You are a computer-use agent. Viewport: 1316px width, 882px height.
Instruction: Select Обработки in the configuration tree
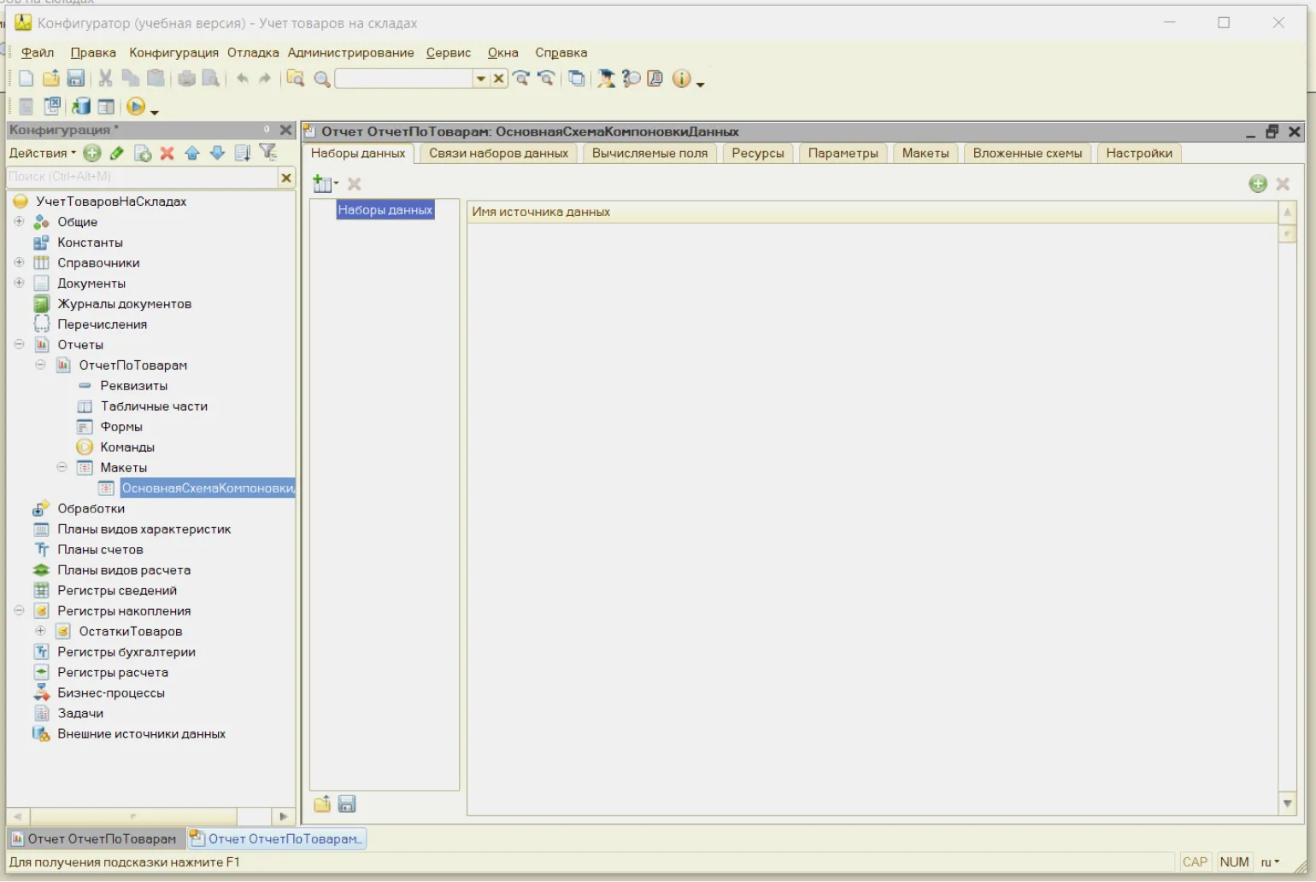click(91, 508)
